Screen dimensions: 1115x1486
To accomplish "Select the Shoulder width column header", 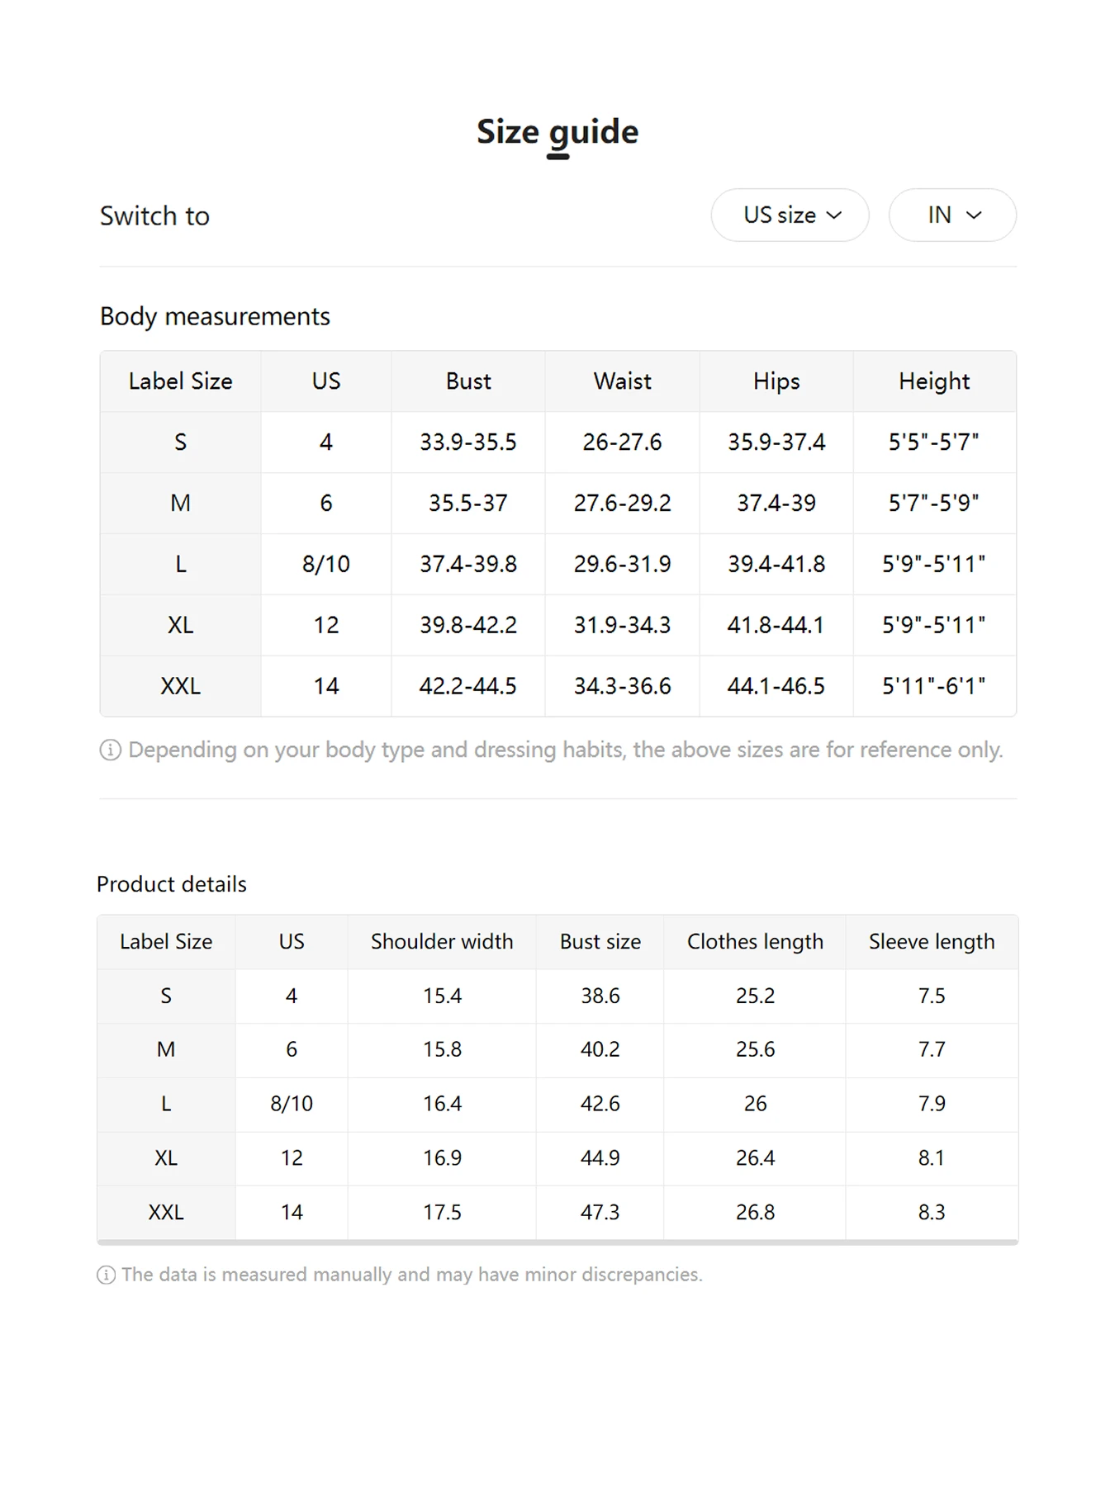I will (442, 942).
